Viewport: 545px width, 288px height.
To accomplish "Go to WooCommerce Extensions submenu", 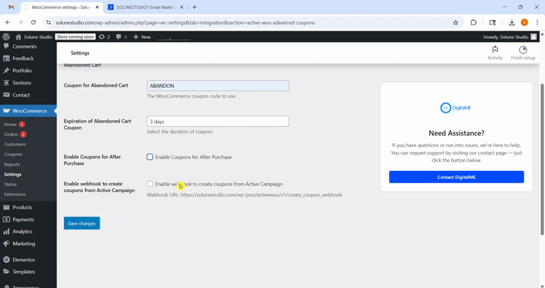I will pyautogui.click(x=15, y=194).
